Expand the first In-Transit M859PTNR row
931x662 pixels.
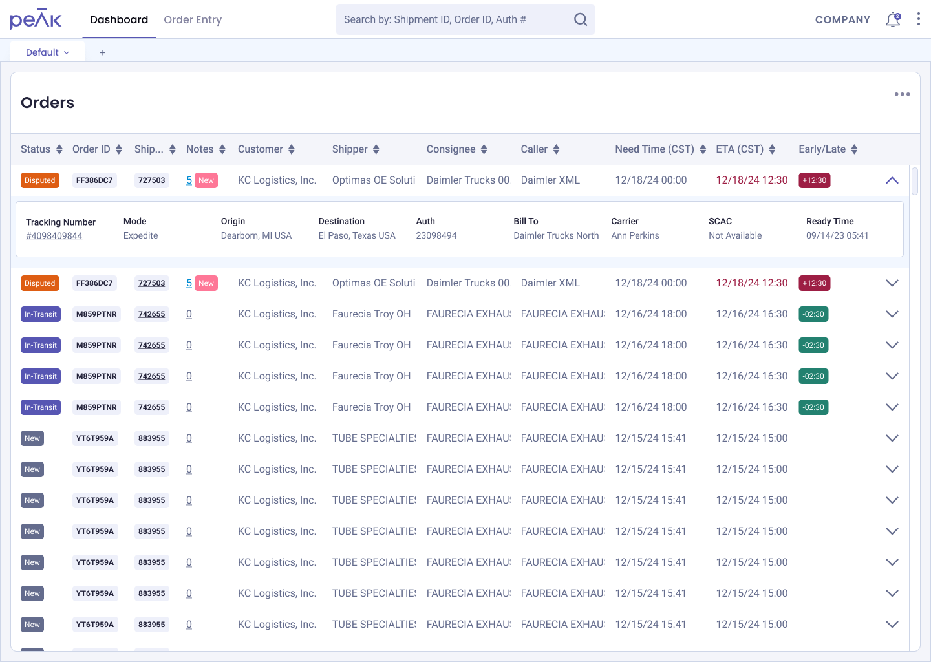(892, 314)
